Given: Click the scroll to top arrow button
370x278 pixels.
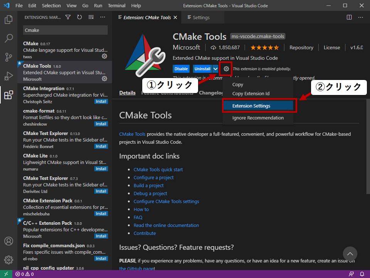Looking at the screenshot, I should click(350, 254).
